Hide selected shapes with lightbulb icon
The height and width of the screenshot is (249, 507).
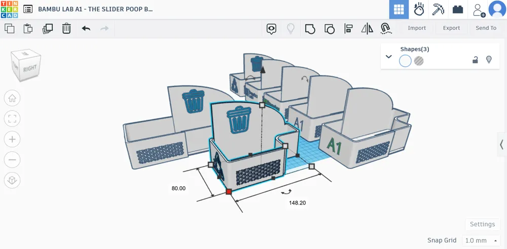[x=489, y=60]
